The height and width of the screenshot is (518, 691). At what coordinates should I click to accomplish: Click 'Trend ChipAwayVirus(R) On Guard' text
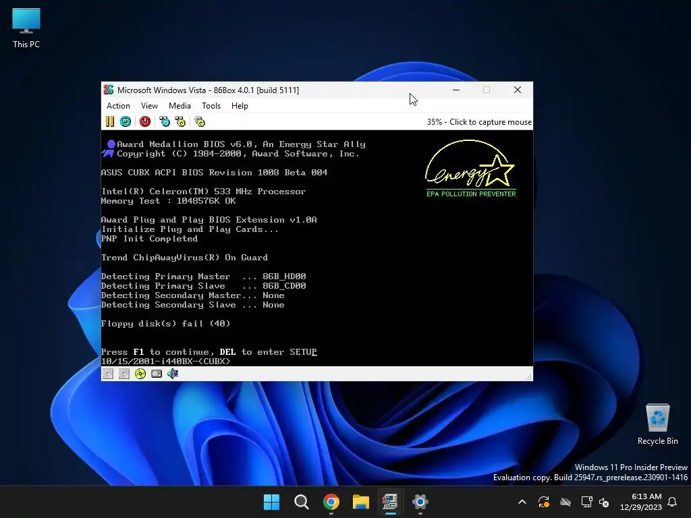pos(185,258)
